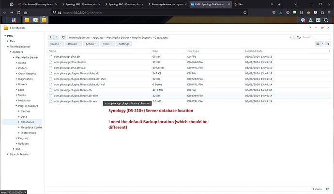Go forward in File Station folder history
The image size is (334, 194).
coord(56,37)
